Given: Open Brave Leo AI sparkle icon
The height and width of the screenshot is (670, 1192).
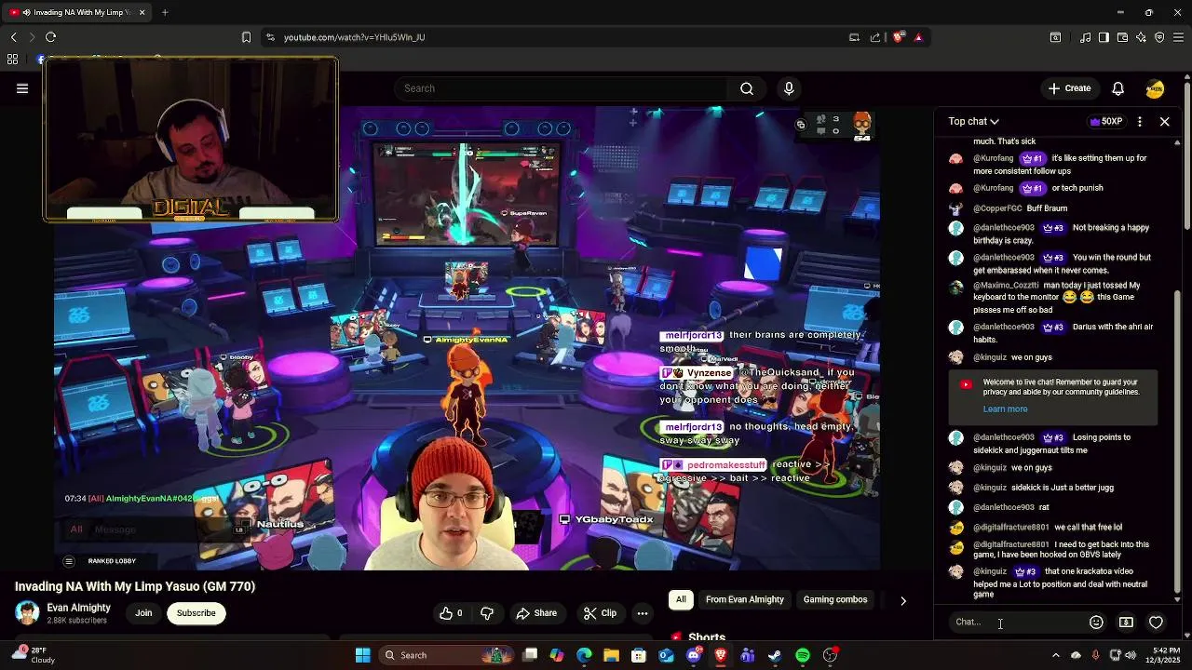Looking at the screenshot, I should (1141, 37).
